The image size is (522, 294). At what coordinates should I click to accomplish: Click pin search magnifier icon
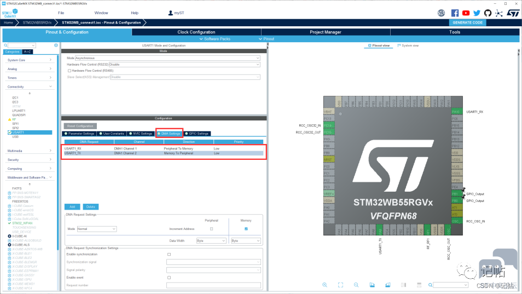coord(430,285)
